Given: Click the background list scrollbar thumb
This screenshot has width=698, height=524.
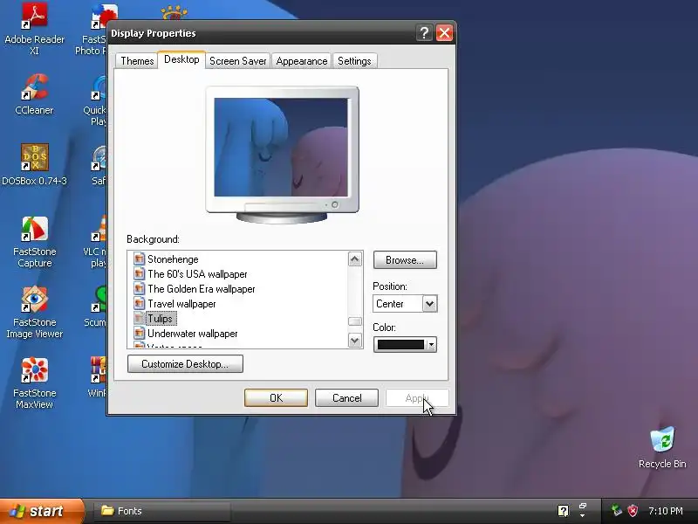Looking at the screenshot, I should click(355, 321).
